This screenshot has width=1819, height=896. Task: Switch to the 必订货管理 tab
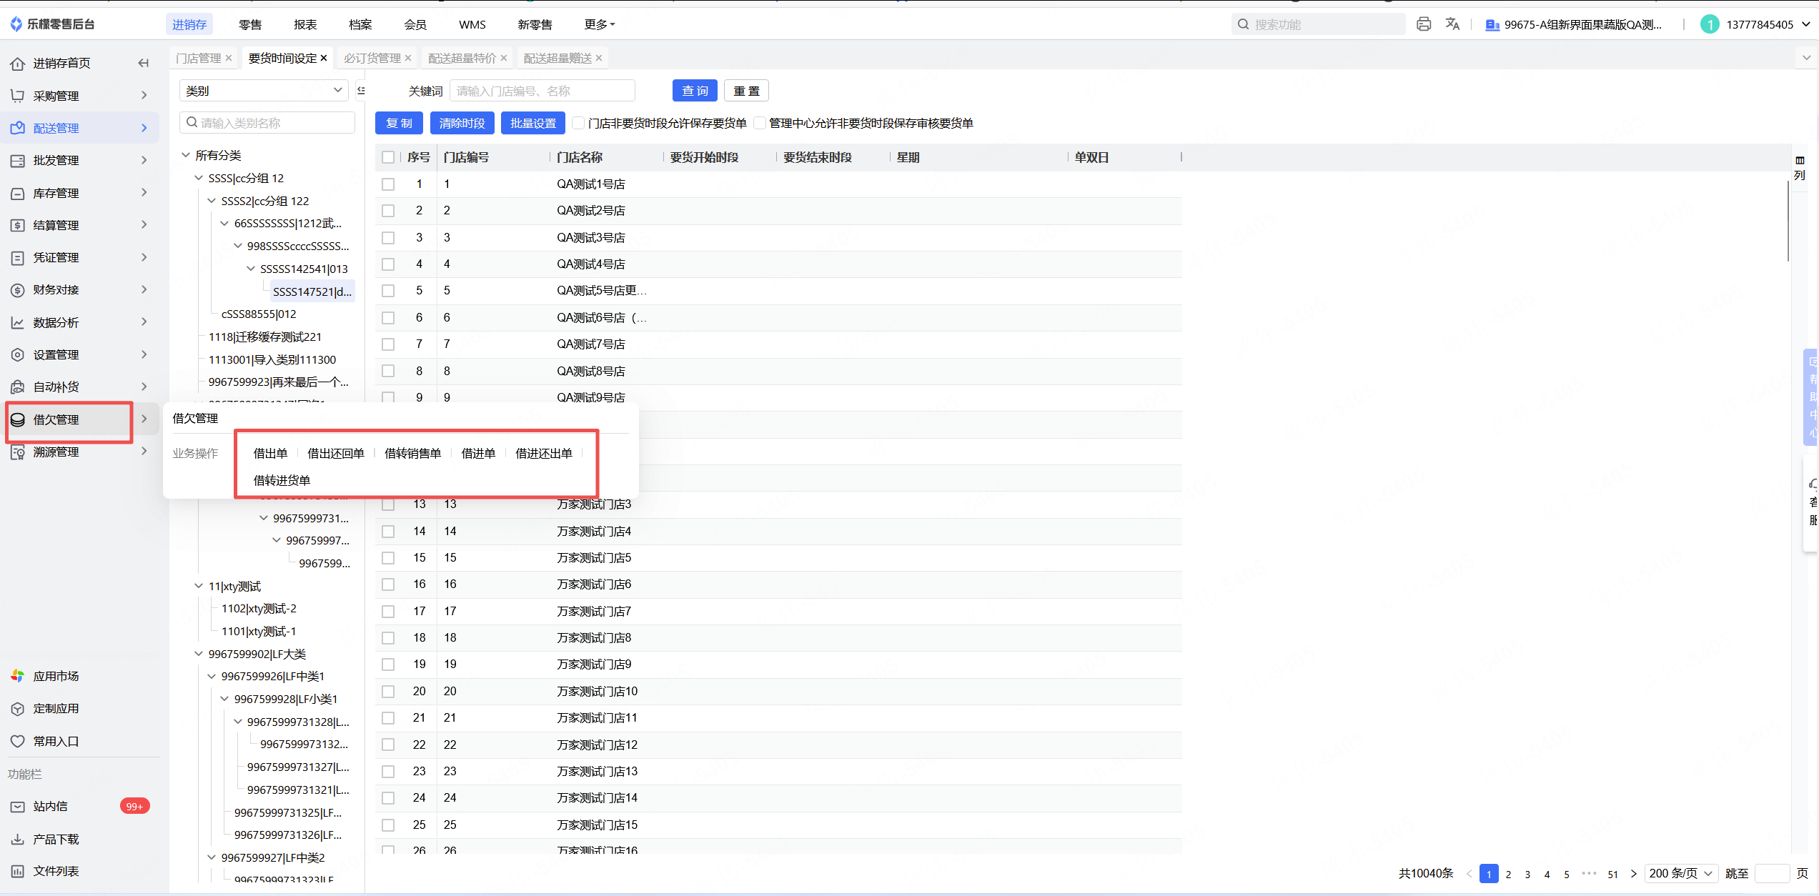[372, 58]
